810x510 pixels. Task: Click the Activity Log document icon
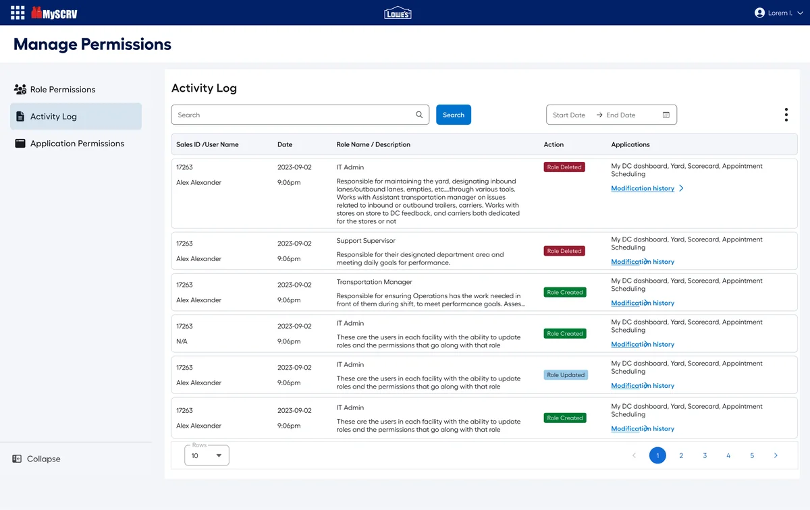[20, 116]
